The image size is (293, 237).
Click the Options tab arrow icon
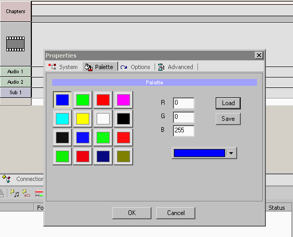(x=124, y=67)
